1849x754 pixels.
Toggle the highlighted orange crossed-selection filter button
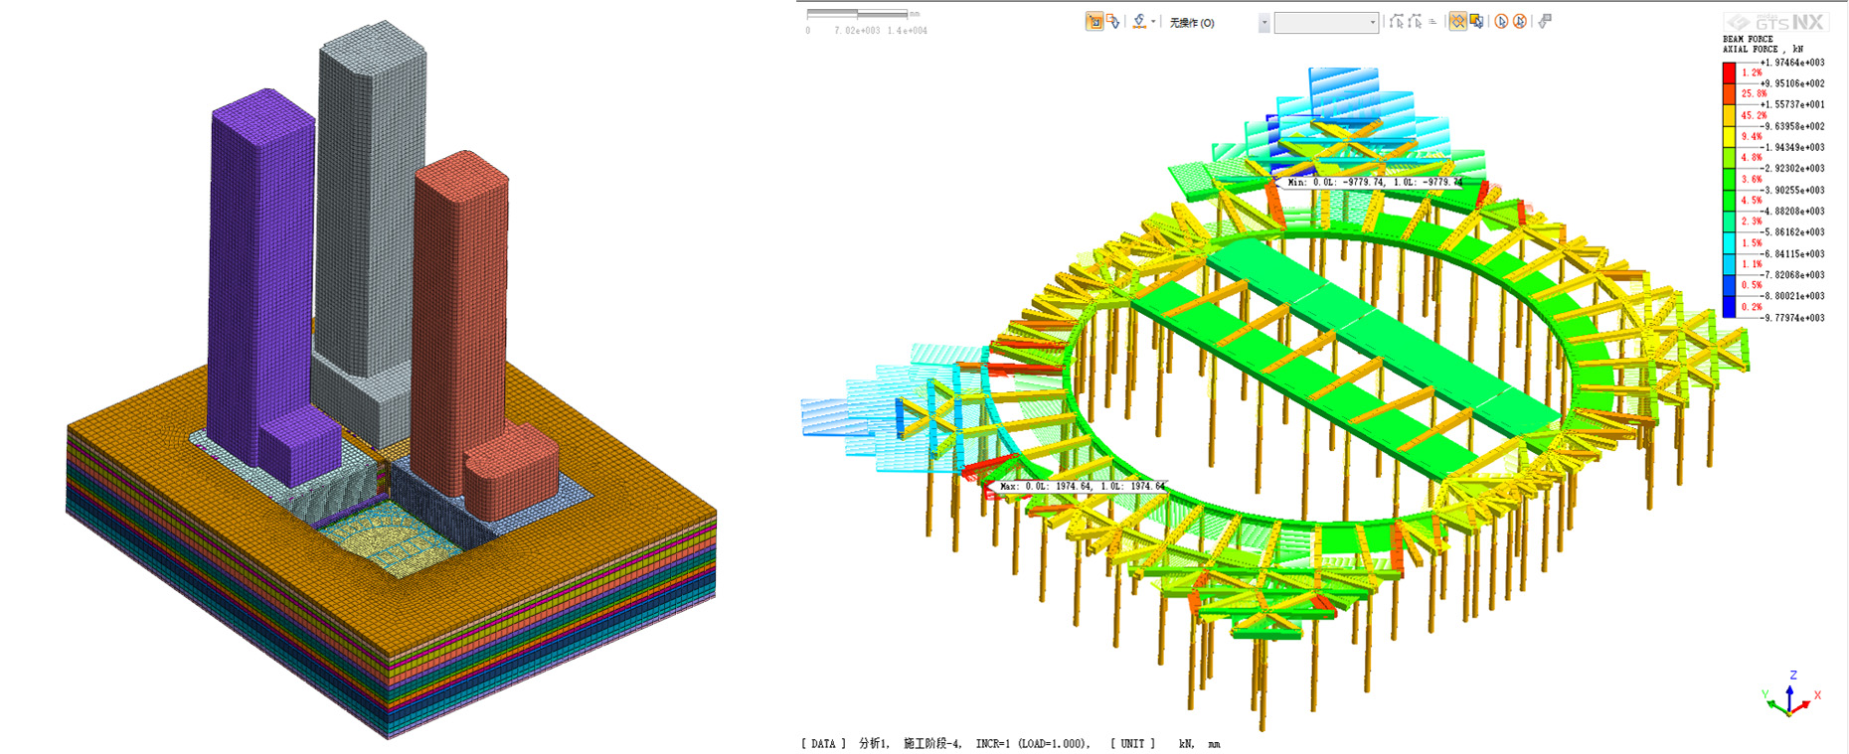click(1457, 22)
